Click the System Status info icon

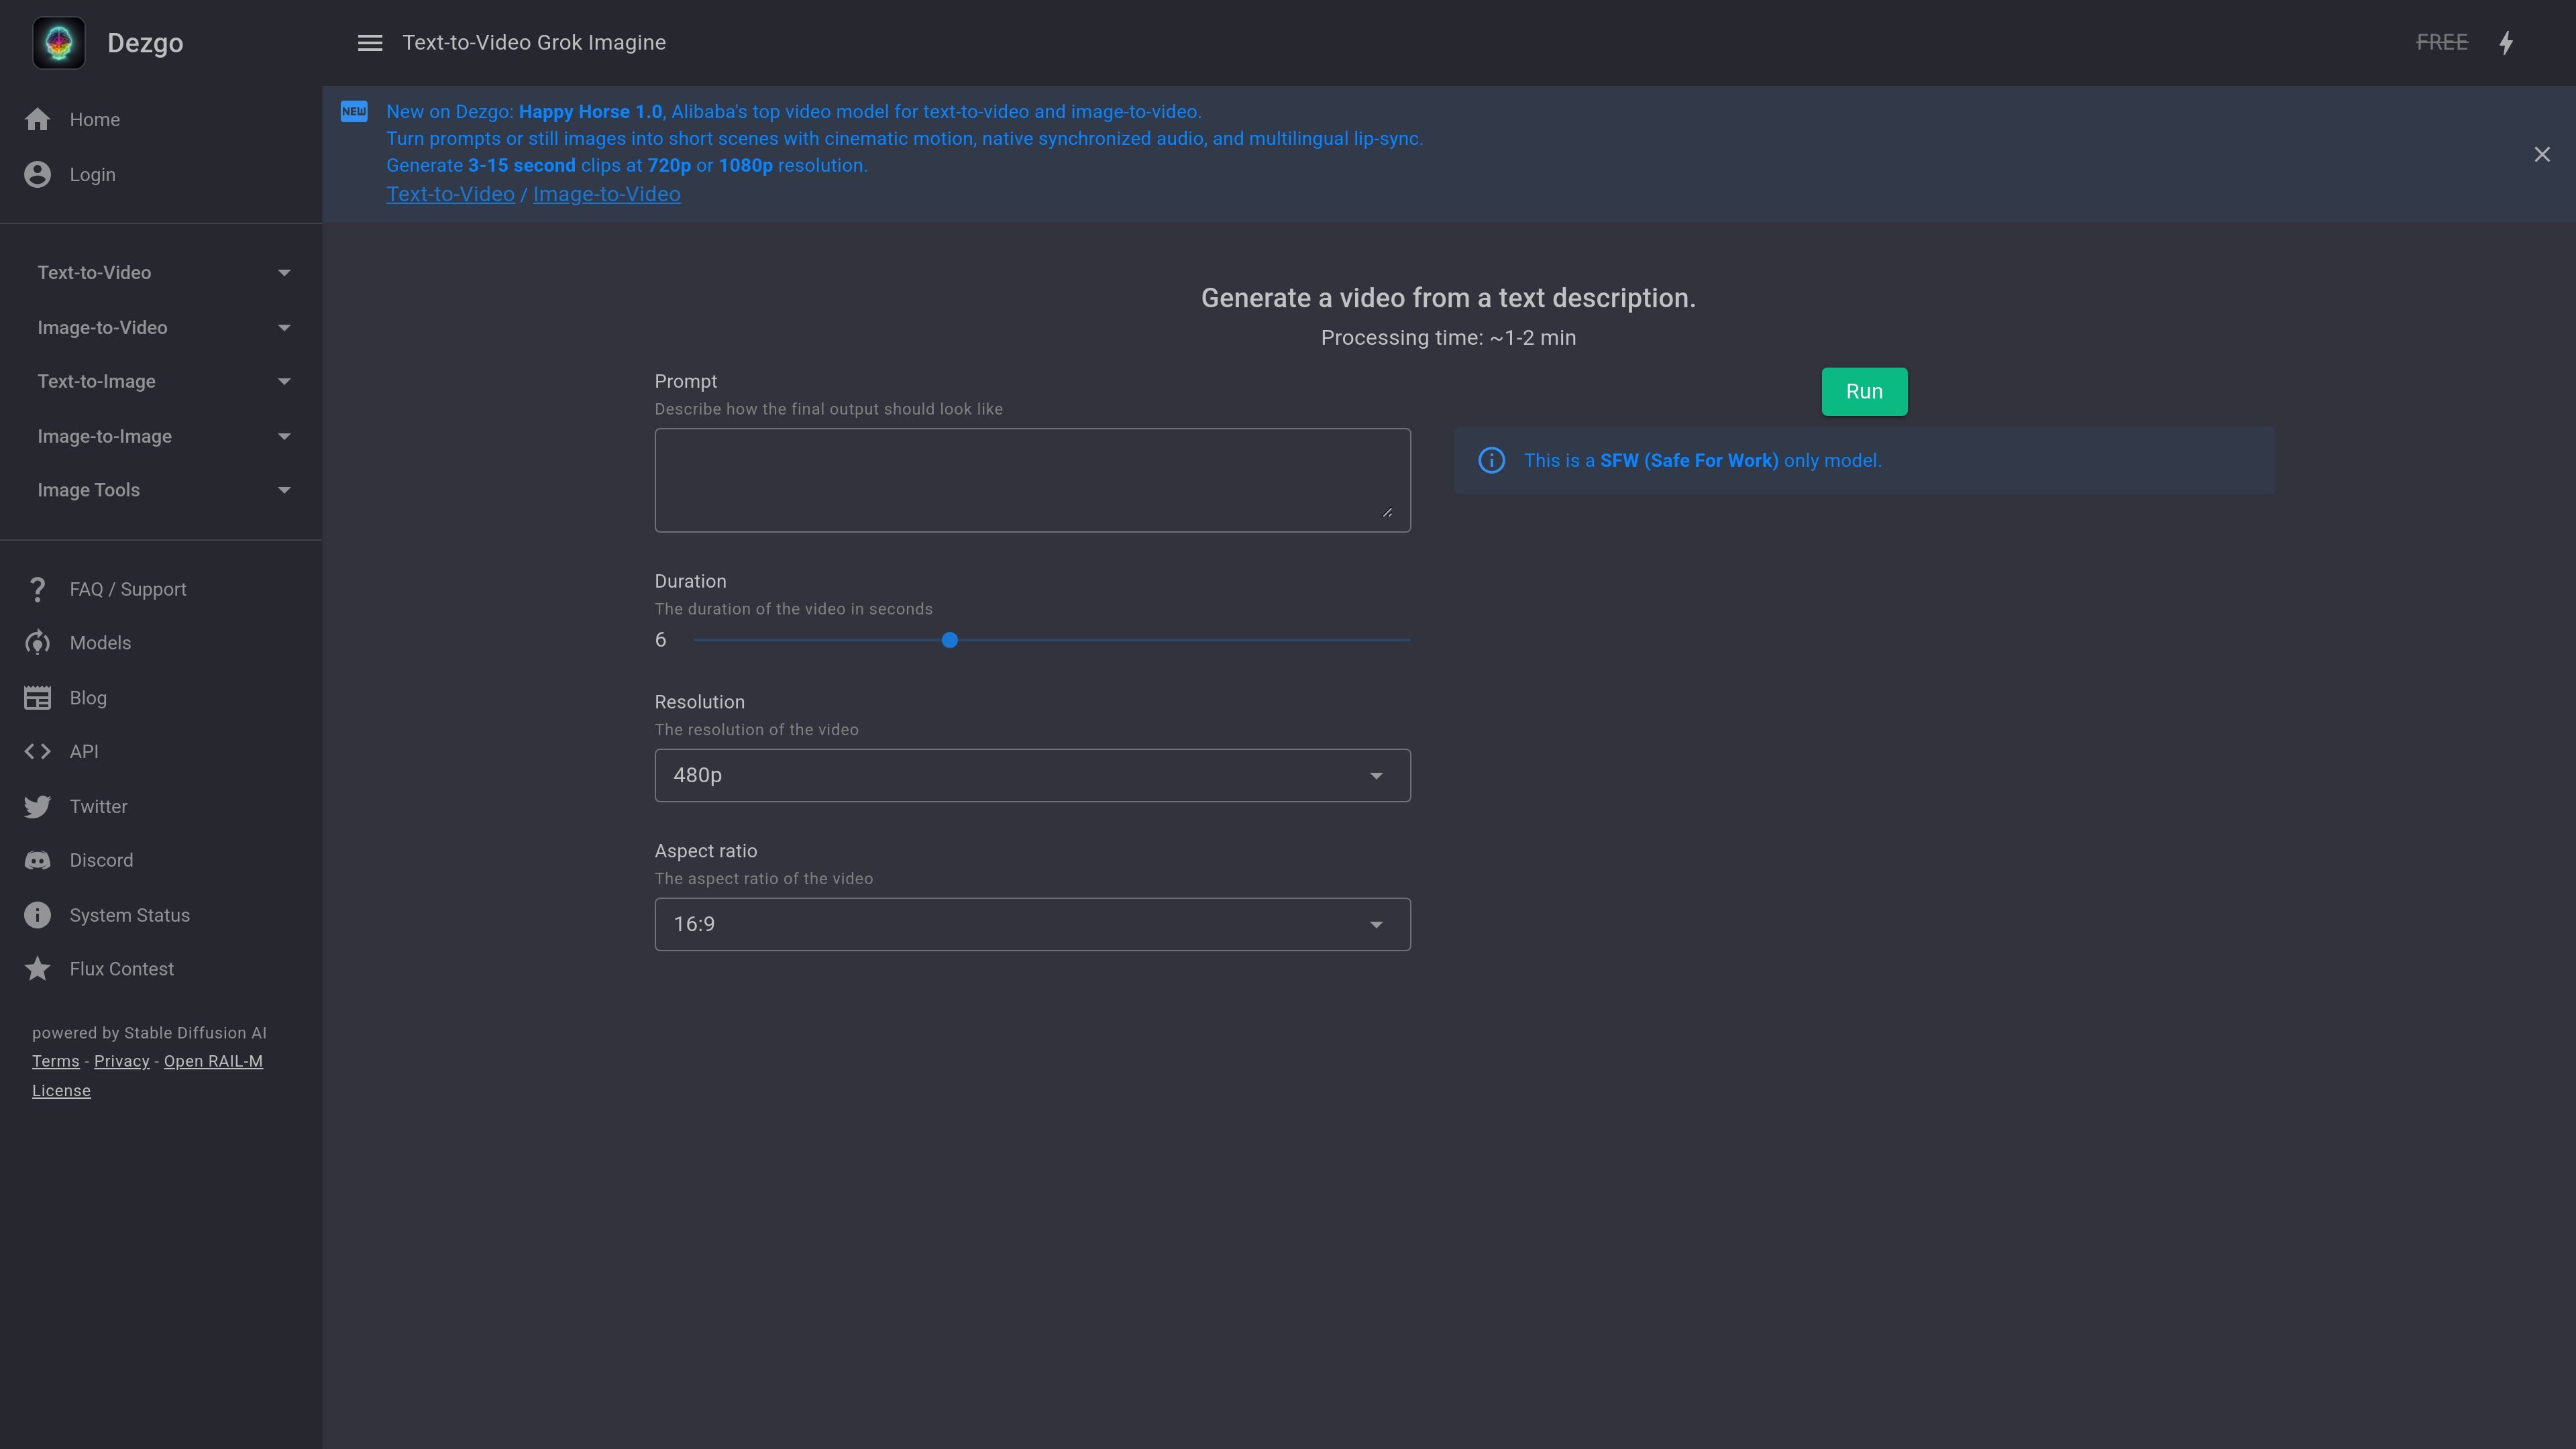[38, 916]
